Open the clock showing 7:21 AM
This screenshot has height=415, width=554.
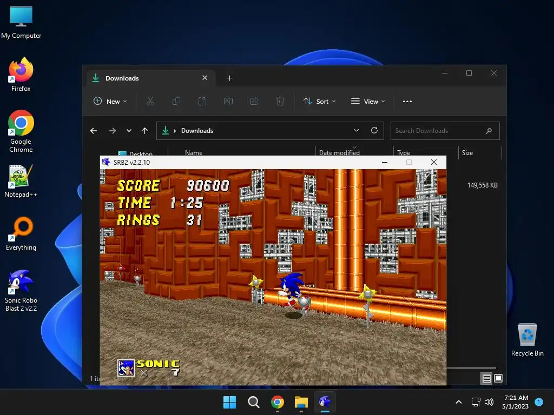(516, 402)
